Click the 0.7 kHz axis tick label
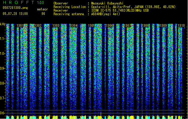This screenshot has width=188, height=119. coord(2,98)
